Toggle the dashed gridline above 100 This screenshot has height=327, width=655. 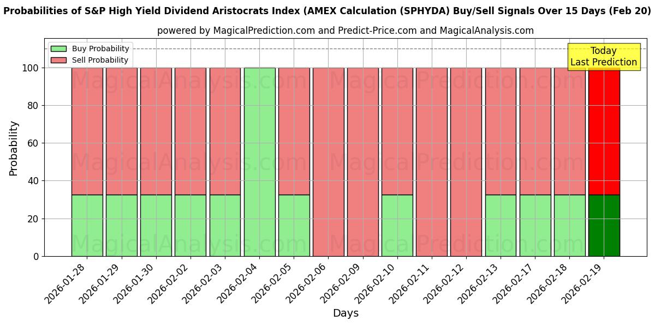coord(327,48)
